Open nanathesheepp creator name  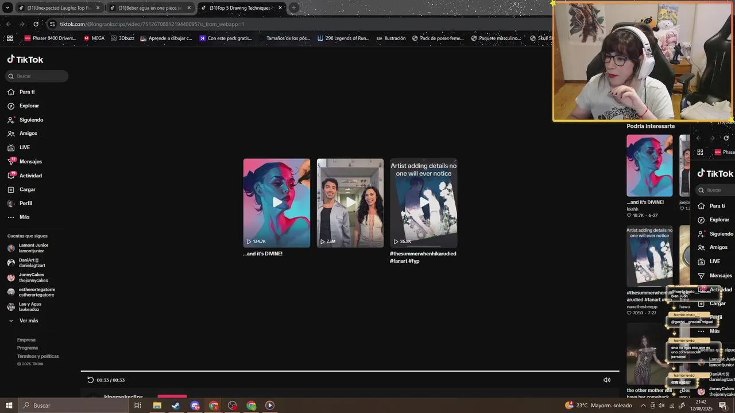[642, 306]
